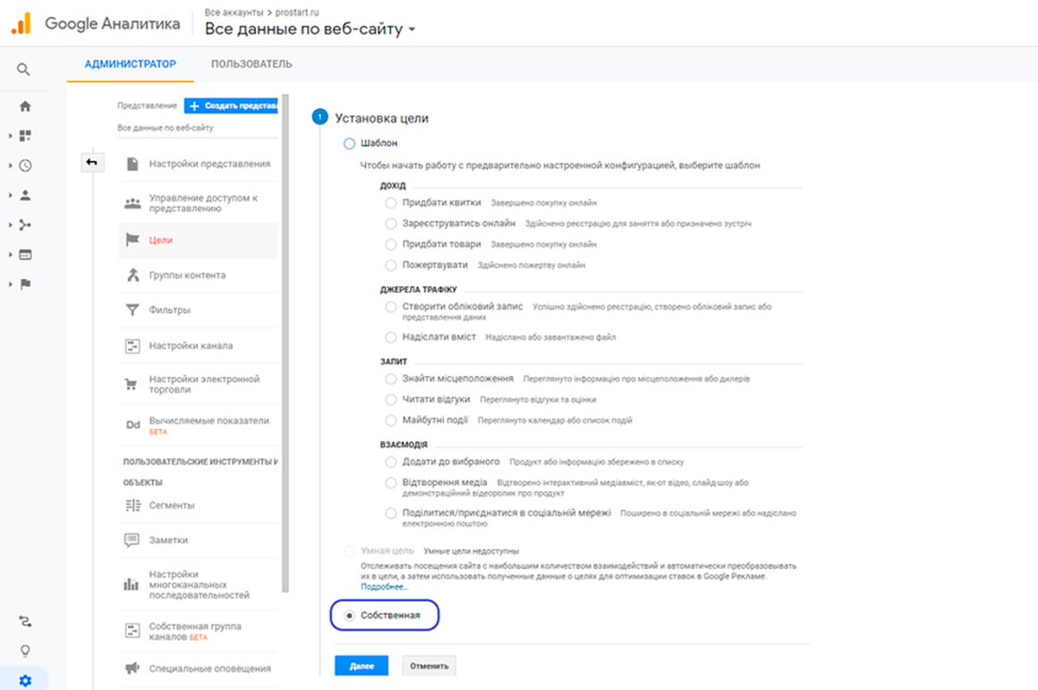Image resolution: width=1038 pixels, height=690 pixels.
Task: Click the Создать представление button
Action: tap(232, 106)
